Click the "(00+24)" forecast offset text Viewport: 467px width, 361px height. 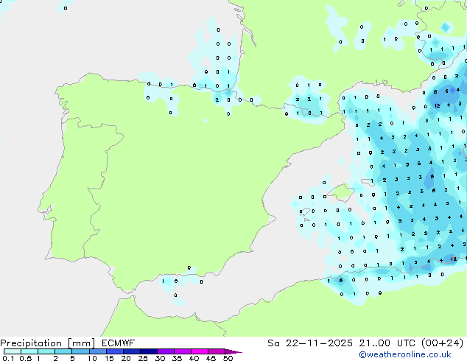tap(443, 343)
